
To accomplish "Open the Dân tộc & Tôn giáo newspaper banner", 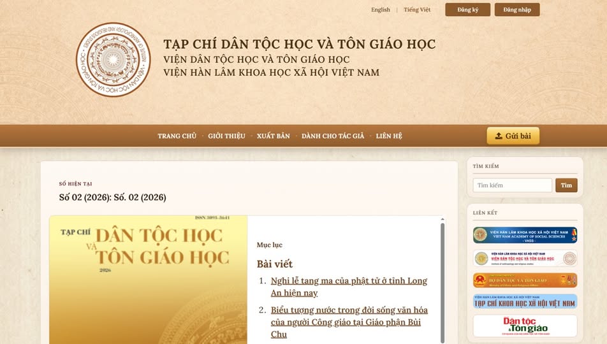I will tap(525, 326).
